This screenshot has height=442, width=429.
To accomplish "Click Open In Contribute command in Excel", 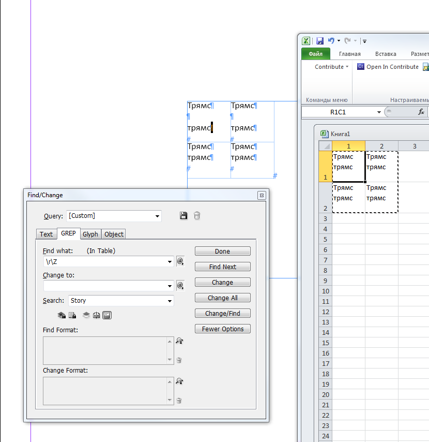I will pyautogui.click(x=388, y=67).
